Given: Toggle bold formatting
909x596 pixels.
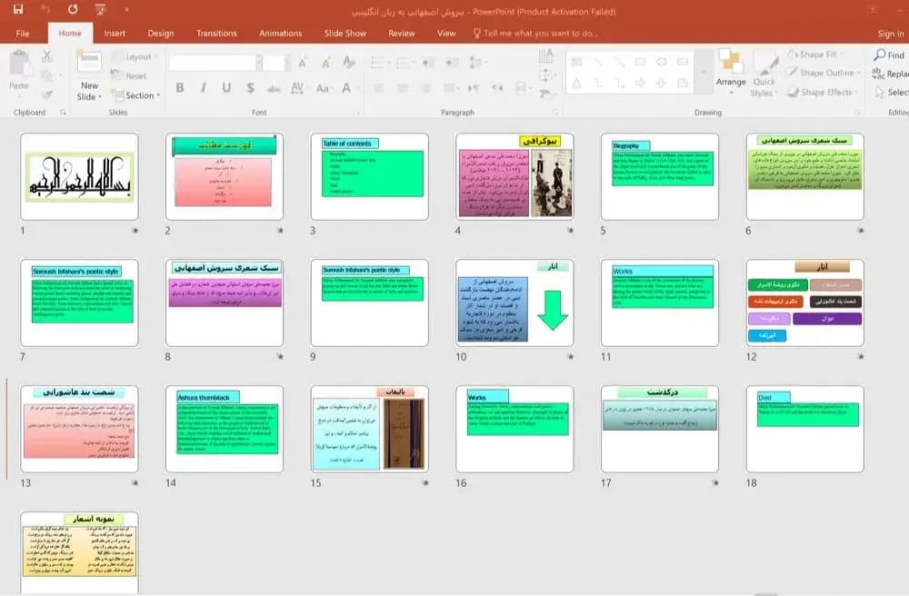Looking at the screenshot, I should (180, 88).
